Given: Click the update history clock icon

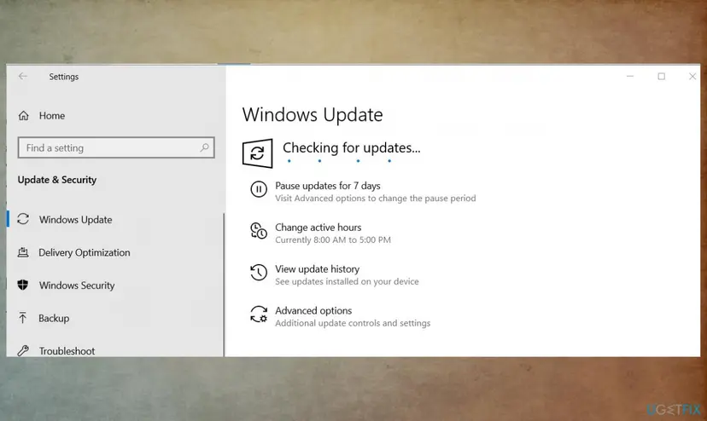Looking at the screenshot, I should click(259, 273).
